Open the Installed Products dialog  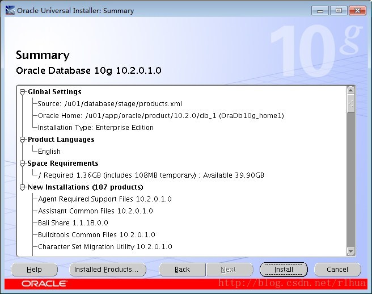point(108,270)
